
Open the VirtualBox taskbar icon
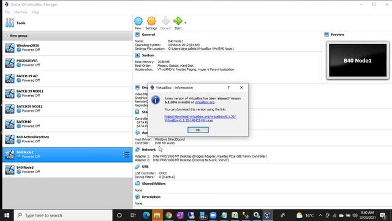click(267, 215)
